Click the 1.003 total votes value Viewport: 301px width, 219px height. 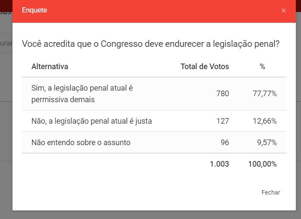click(219, 164)
